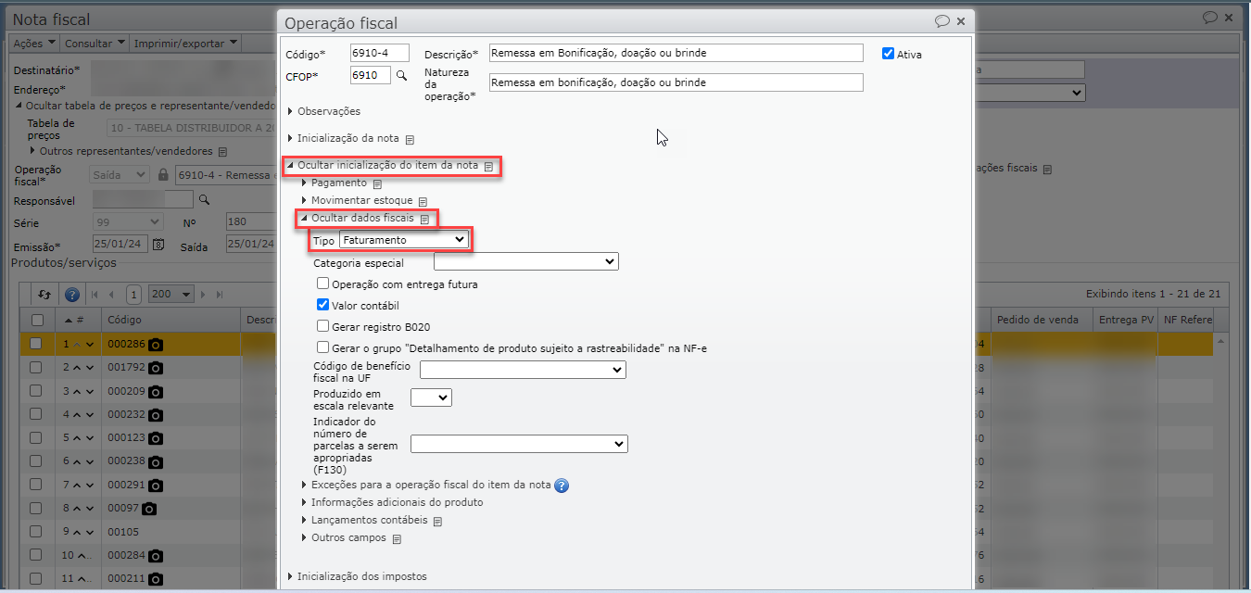Click the Código field with 6910-4
Viewport: 1251px width, 593px height.
(380, 53)
